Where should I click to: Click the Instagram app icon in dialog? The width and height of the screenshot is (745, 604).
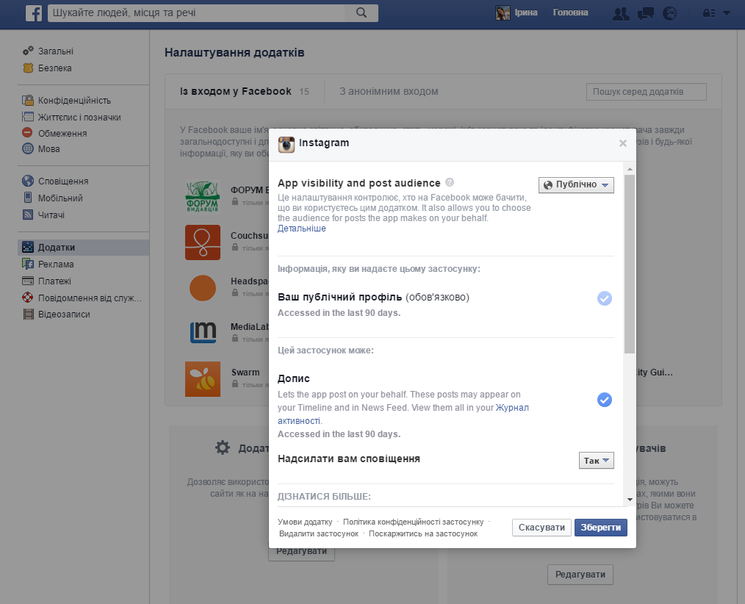(287, 144)
